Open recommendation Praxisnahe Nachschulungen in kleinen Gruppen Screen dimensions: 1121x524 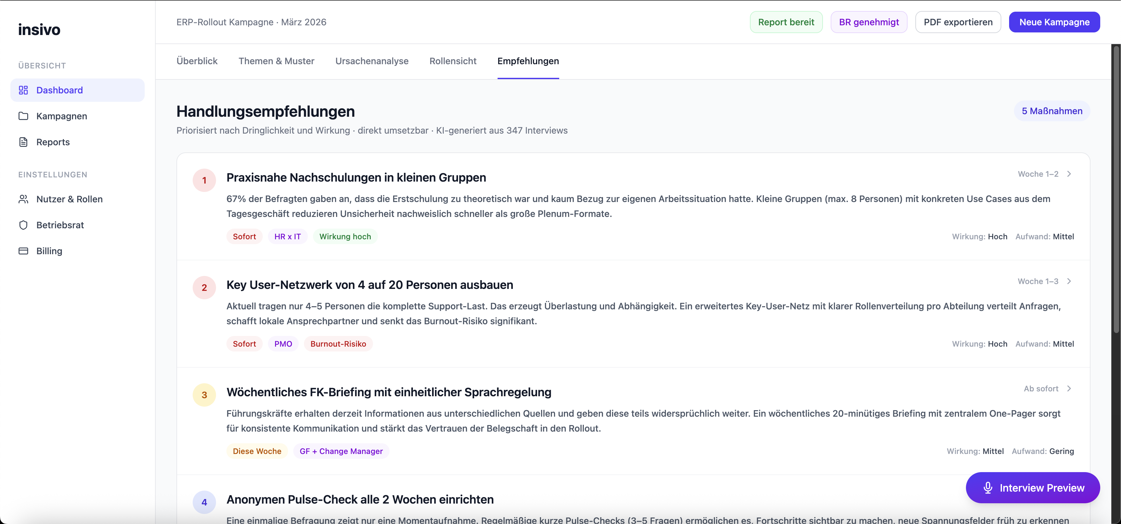pos(356,177)
